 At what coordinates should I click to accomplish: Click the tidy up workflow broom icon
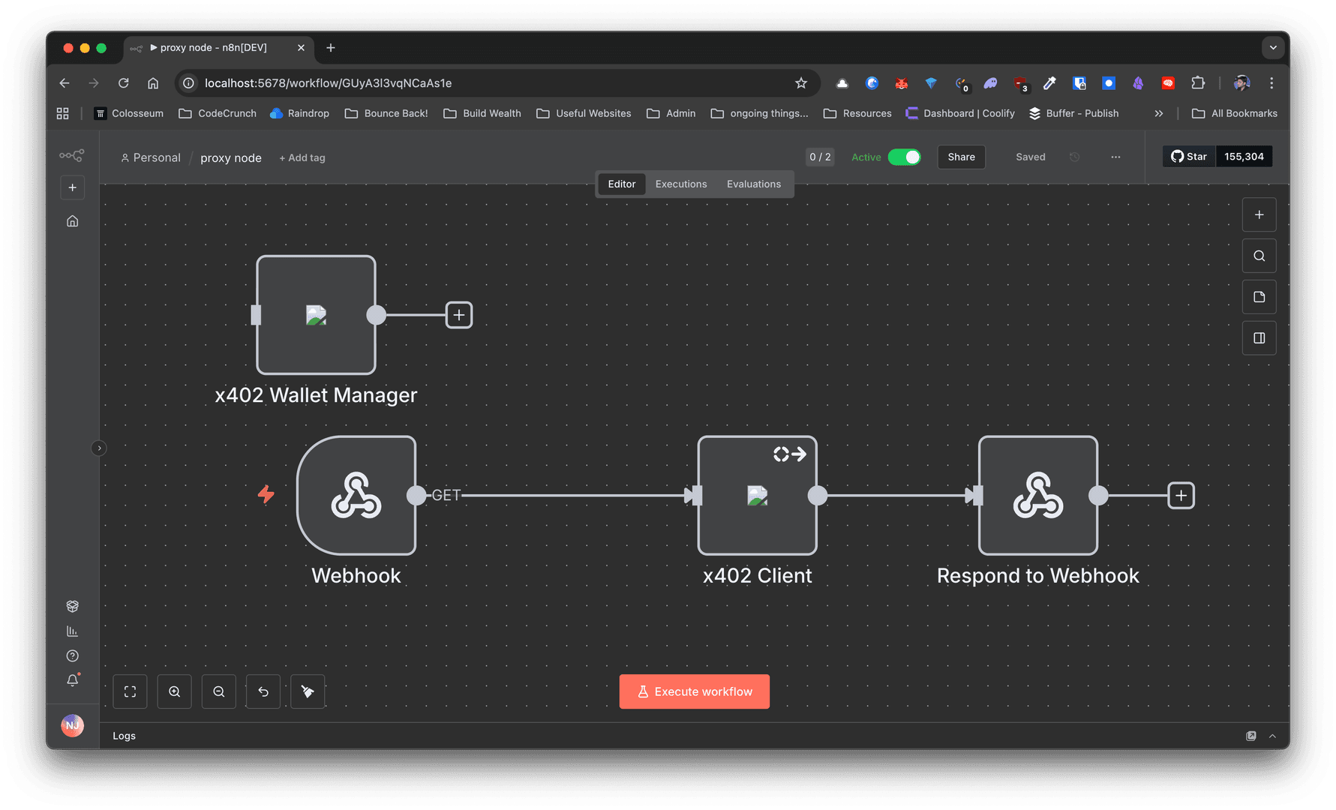click(308, 691)
